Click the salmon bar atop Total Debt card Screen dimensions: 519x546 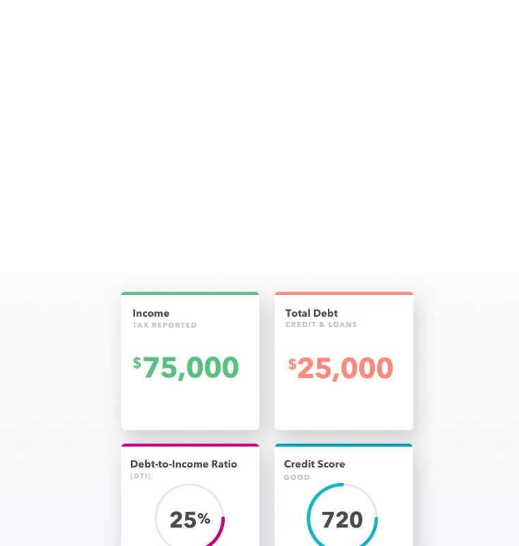(x=343, y=293)
